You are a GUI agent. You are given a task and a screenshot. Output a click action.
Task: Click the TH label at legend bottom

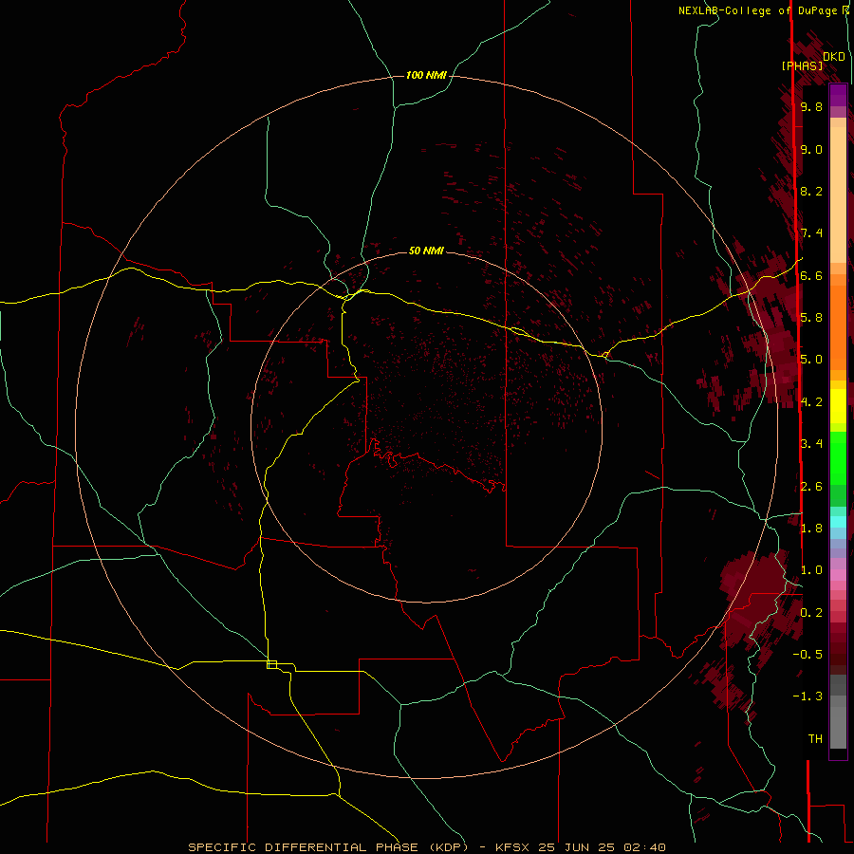pos(815,738)
